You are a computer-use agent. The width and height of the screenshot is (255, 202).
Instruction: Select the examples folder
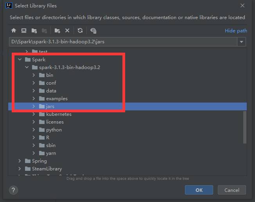pyautogui.click(x=53, y=98)
